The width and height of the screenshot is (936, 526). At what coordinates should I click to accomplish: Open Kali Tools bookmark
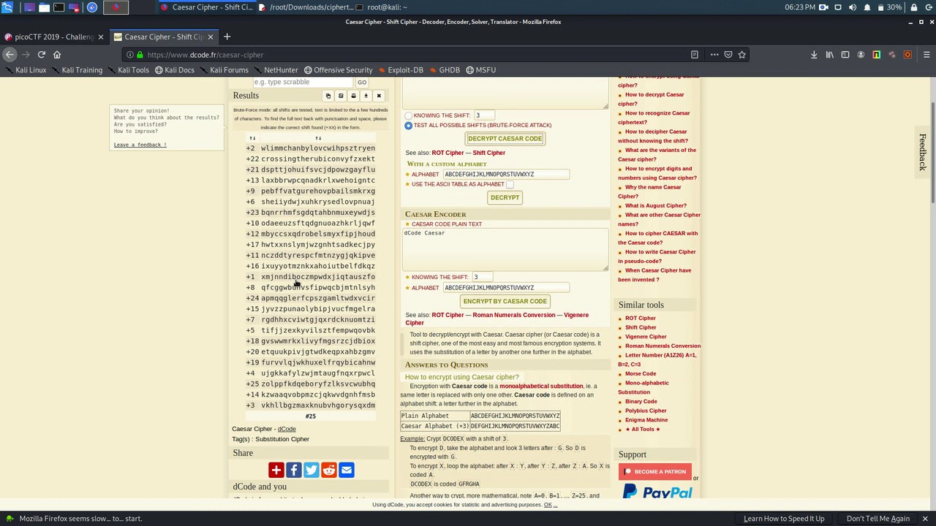click(x=127, y=70)
